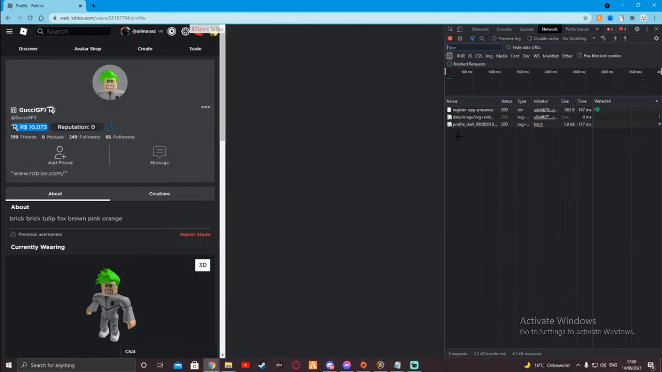This screenshot has width=662, height=372.
Task: Click the Roblox logo icon
Action: coord(23,31)
